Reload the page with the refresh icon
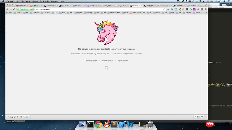The height and width of the screenshot is (130, 232). 14,9
